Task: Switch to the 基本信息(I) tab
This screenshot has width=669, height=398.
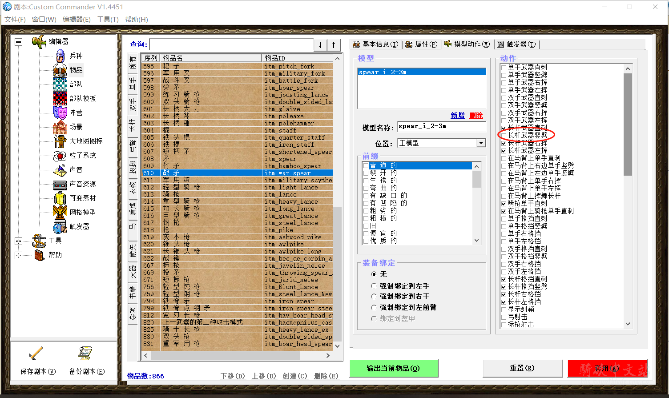Action: point(376,44)
